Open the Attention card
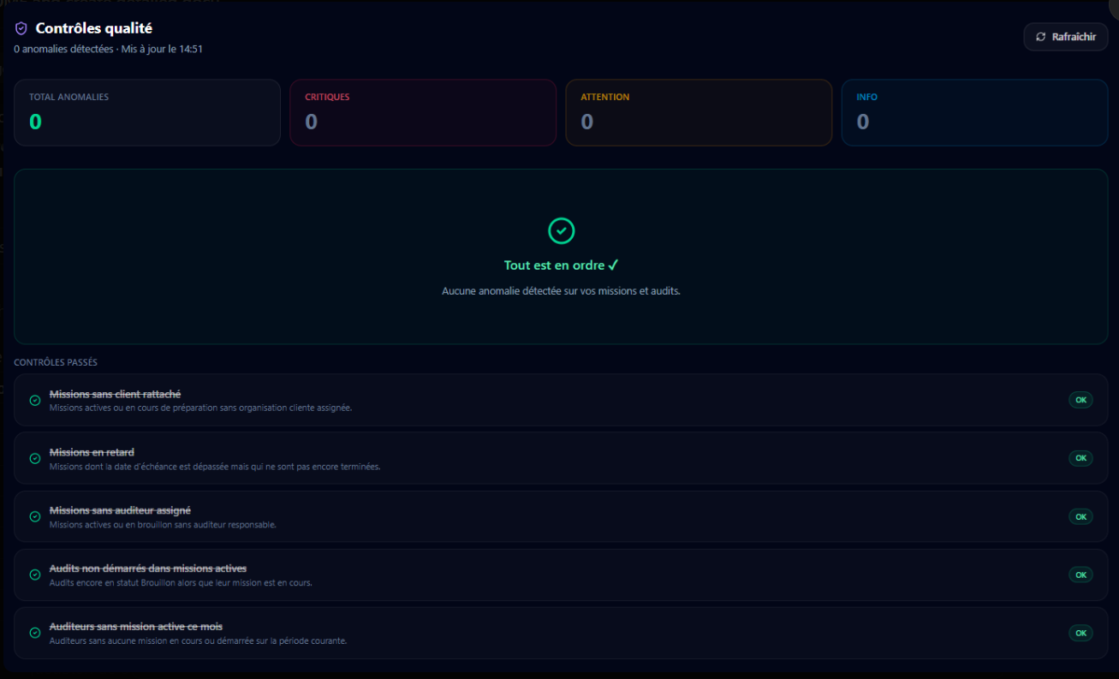 (x=699, y=112)
